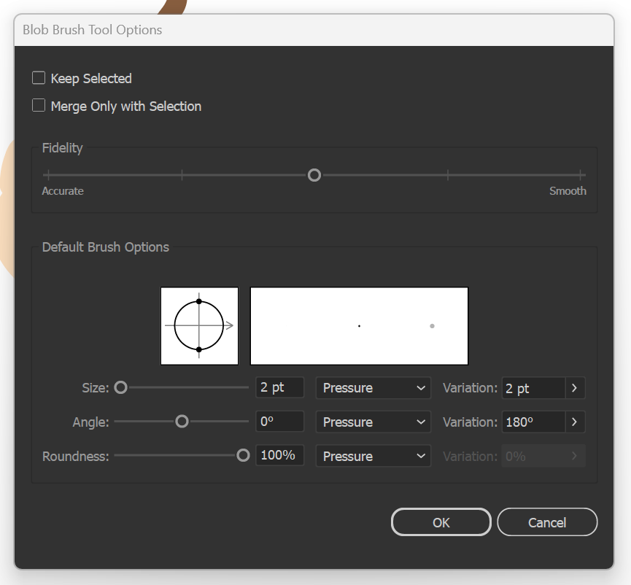
Task: Click the brush size variation preview
Action: [x=358, y=325]
